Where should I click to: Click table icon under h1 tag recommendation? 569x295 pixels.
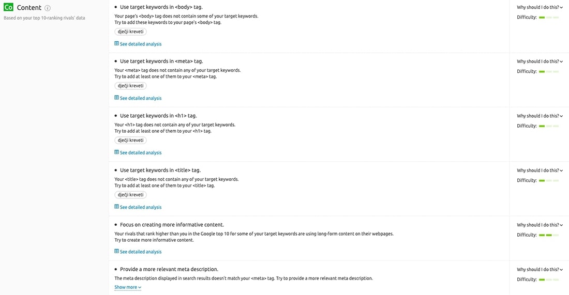click(116, 152)
